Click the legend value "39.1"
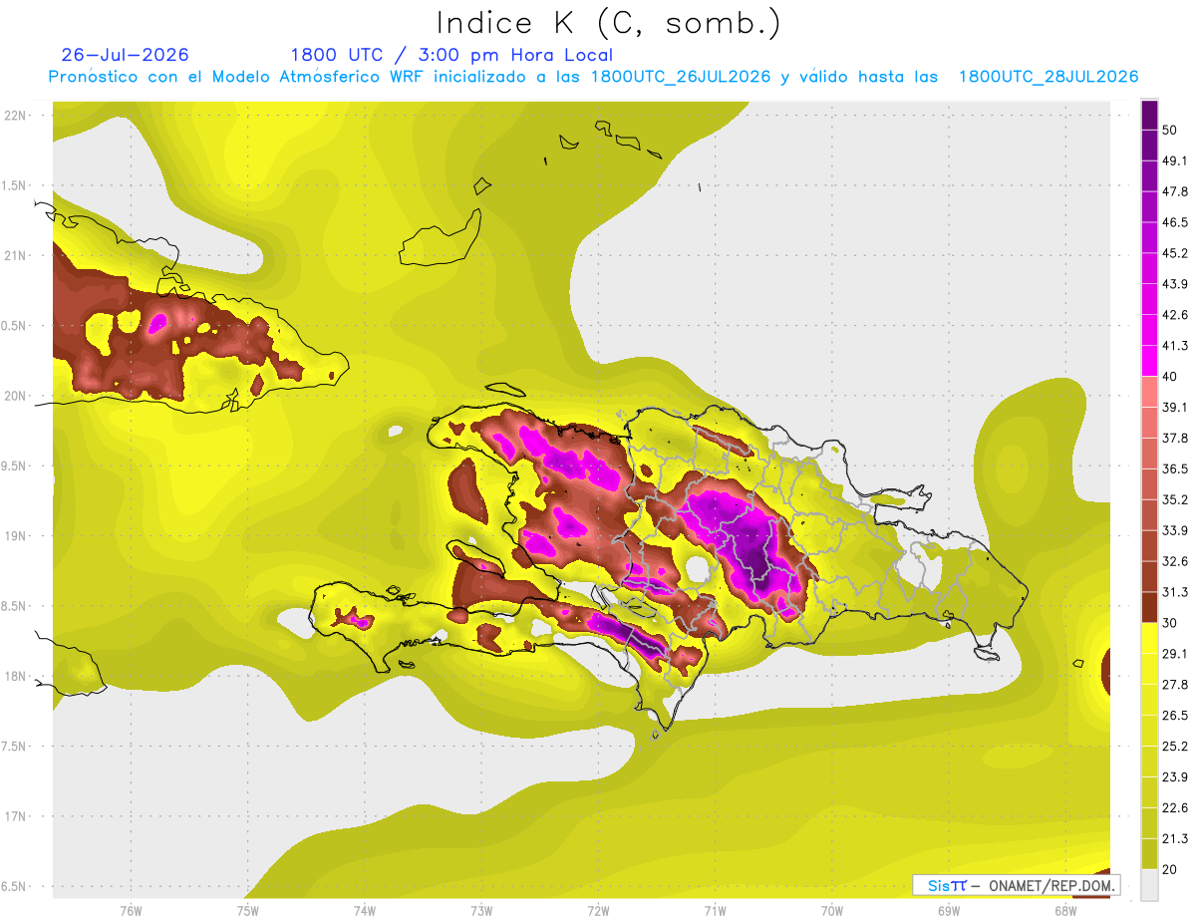The image size is (1196, 924). coord(1174,407)
